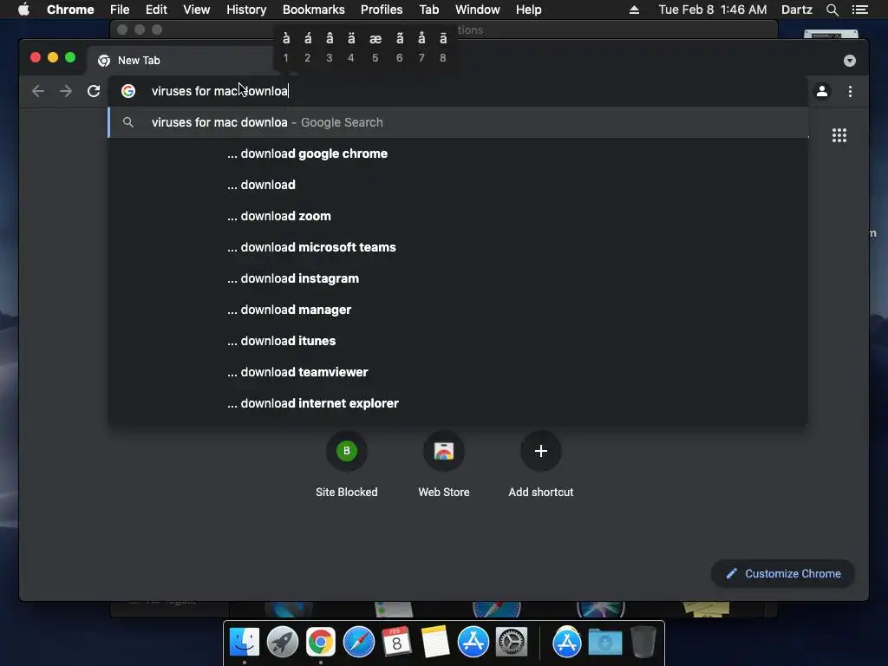Open the View menu
Image resolution: width=888 pixels, height=666 pixels.
[197, 10]
